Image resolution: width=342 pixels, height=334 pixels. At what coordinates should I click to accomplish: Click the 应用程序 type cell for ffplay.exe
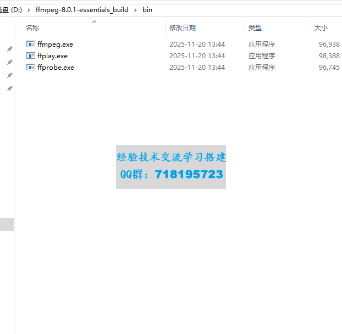tap(262, 56)
